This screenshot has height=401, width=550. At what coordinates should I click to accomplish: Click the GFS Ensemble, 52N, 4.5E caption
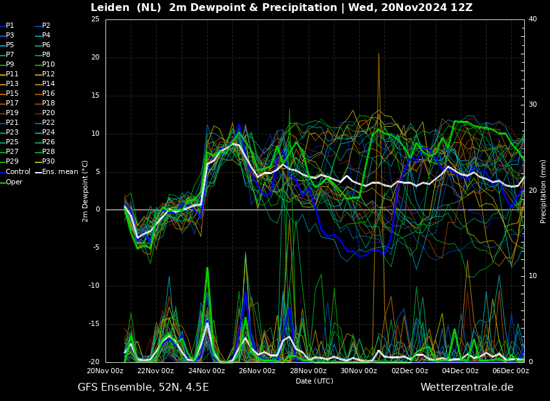(143, 387)
